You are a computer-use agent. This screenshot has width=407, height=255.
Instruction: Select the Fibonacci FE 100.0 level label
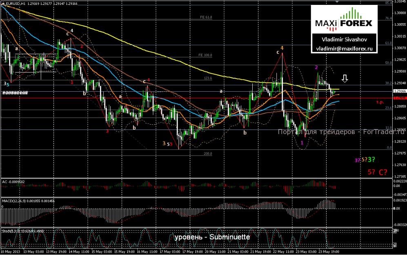pyautogui.click(x=205, y=55)
